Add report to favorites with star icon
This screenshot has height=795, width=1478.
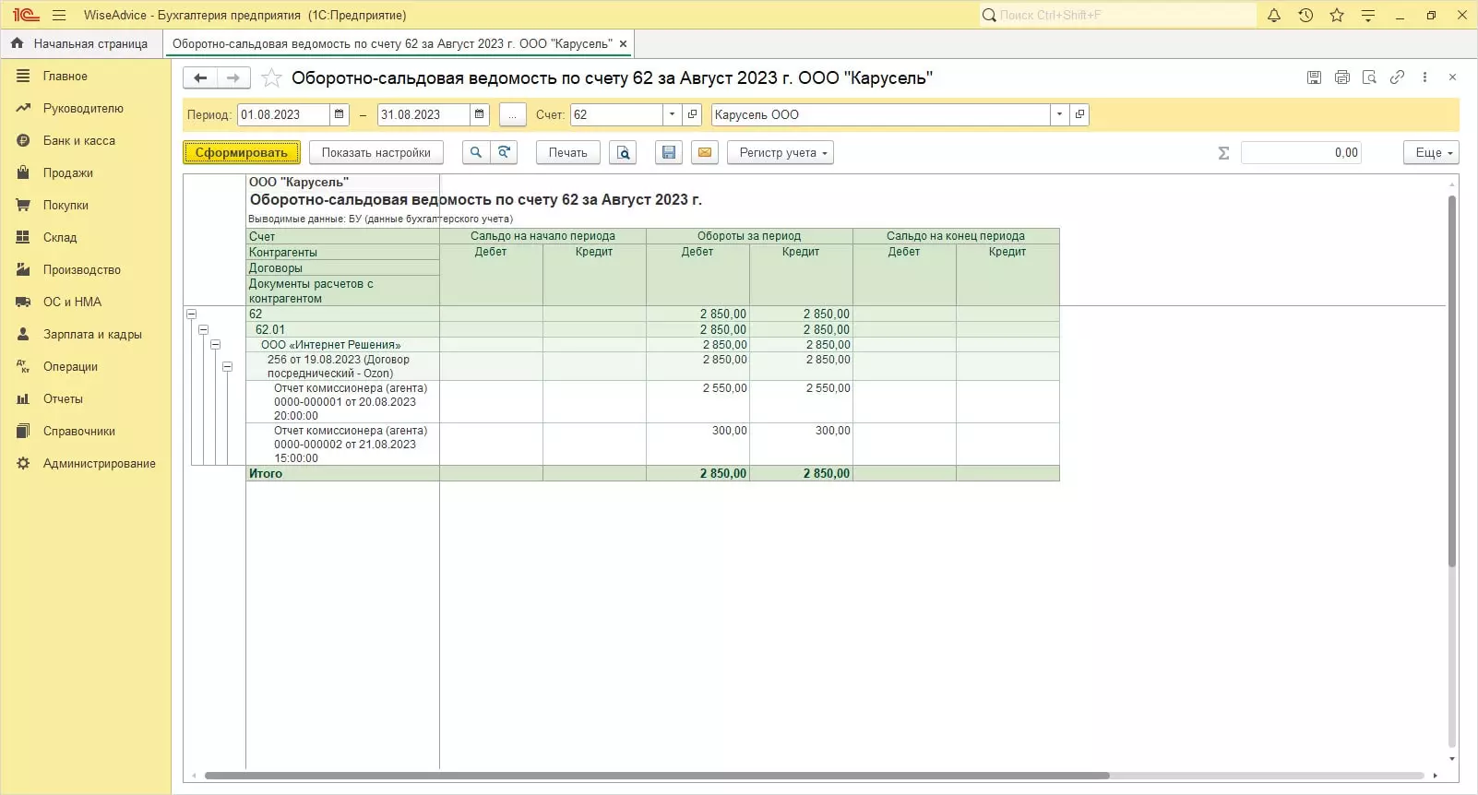271,78
